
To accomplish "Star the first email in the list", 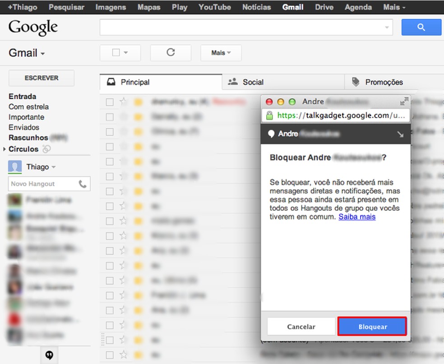I will [x=123, y=101].
